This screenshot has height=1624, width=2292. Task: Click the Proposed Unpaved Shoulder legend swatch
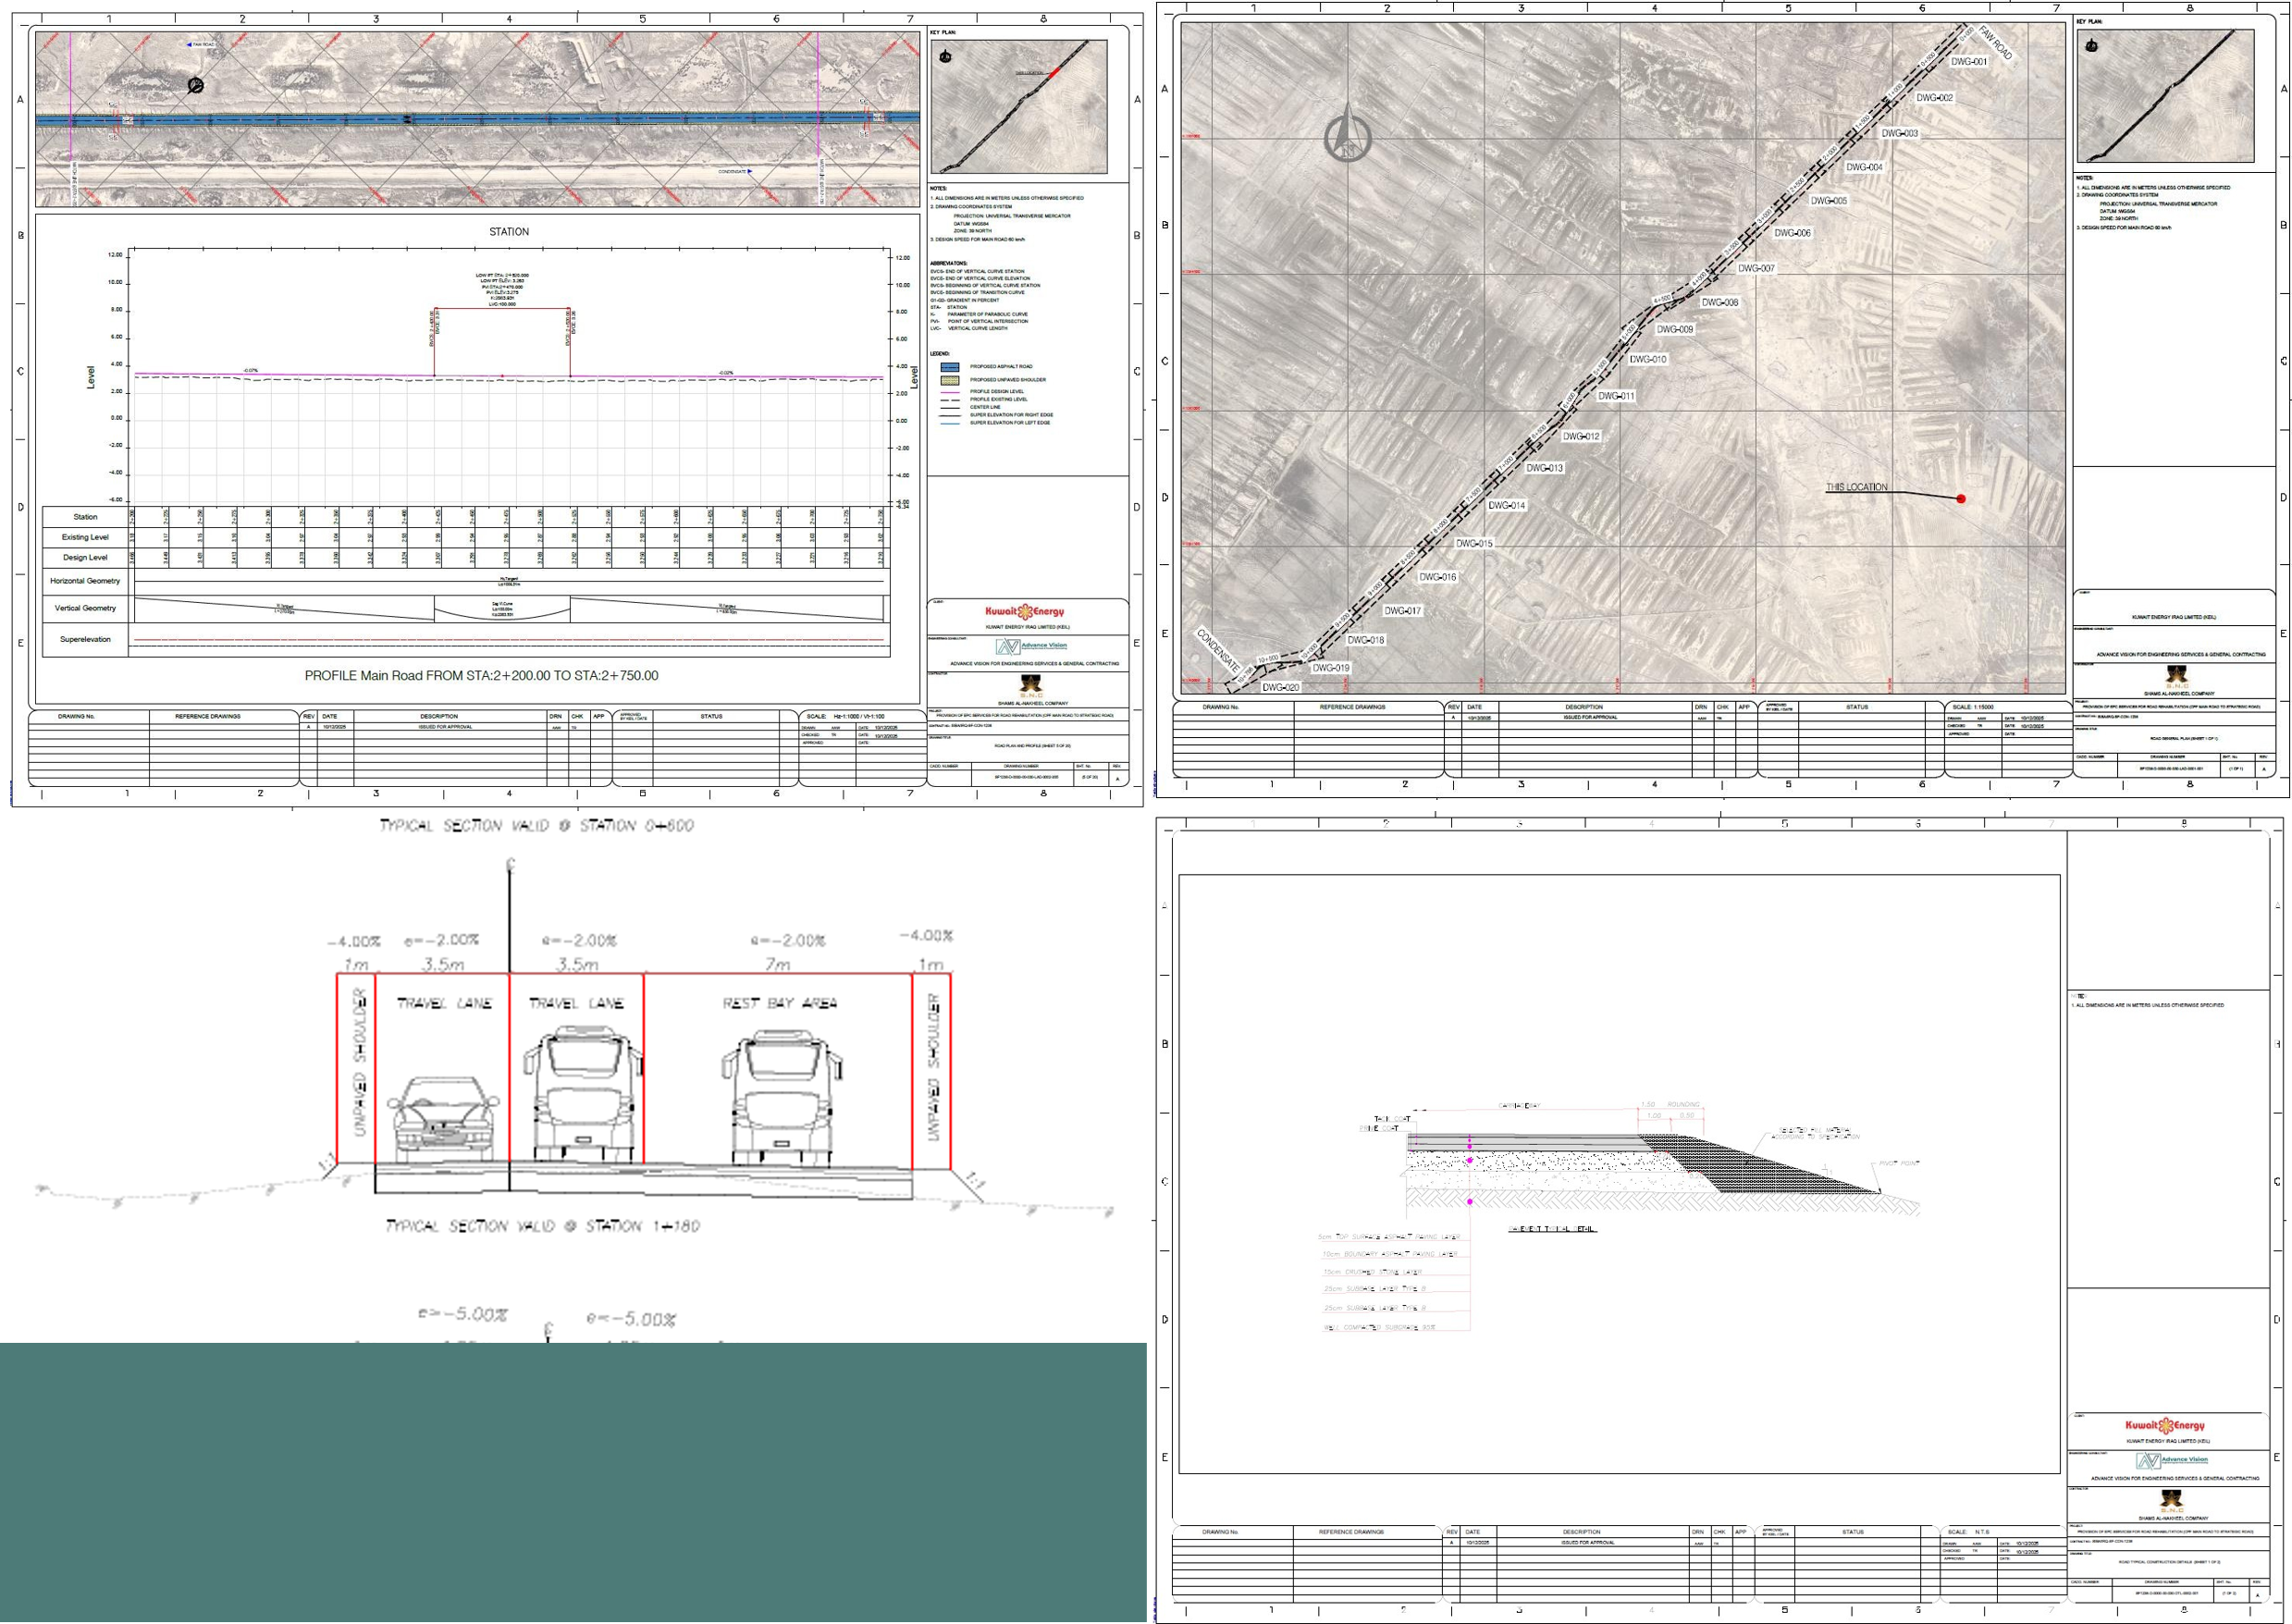click(x=951, y=380)
